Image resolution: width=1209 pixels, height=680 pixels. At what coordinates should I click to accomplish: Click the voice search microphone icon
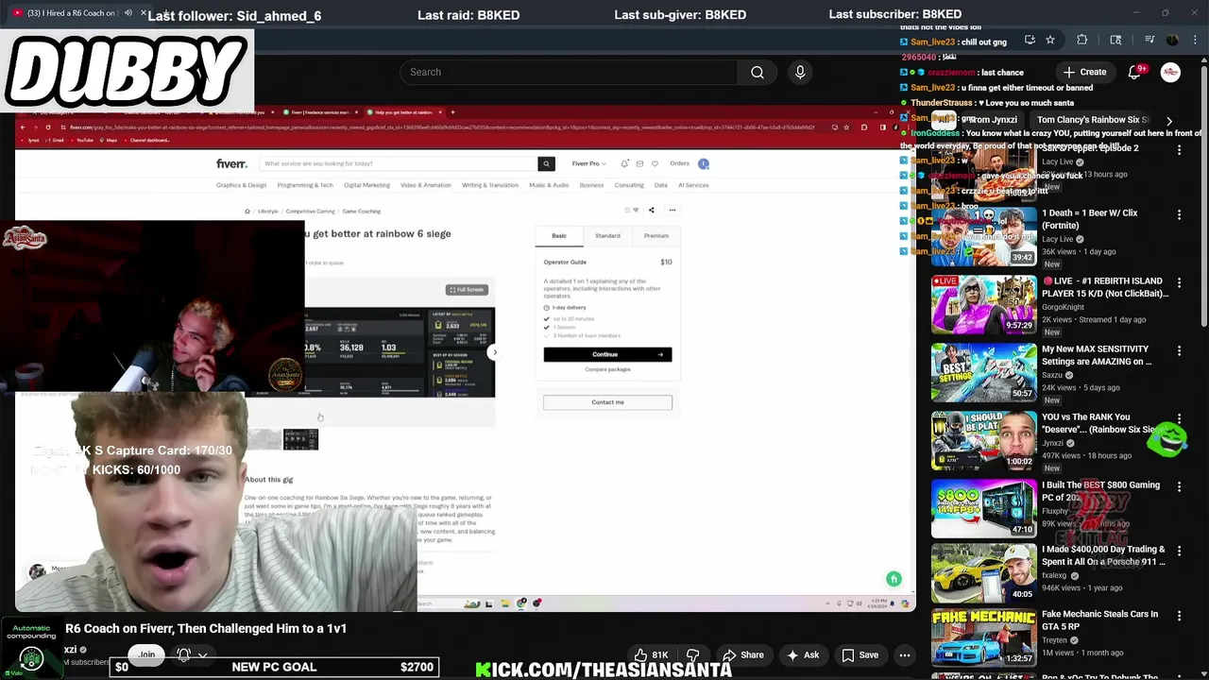pos(800,72)
